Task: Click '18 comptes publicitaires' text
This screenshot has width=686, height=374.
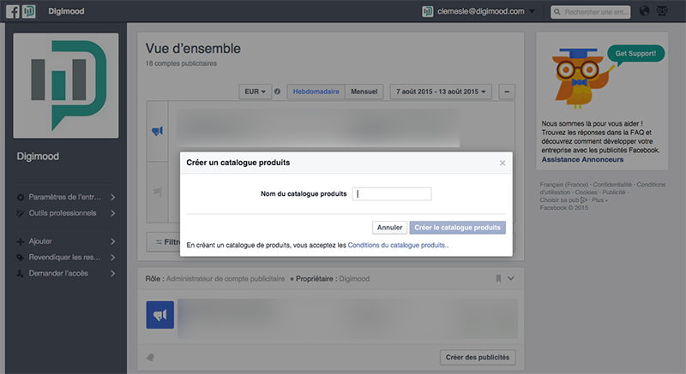Action: pyautogui.click(x=181, y=63)
